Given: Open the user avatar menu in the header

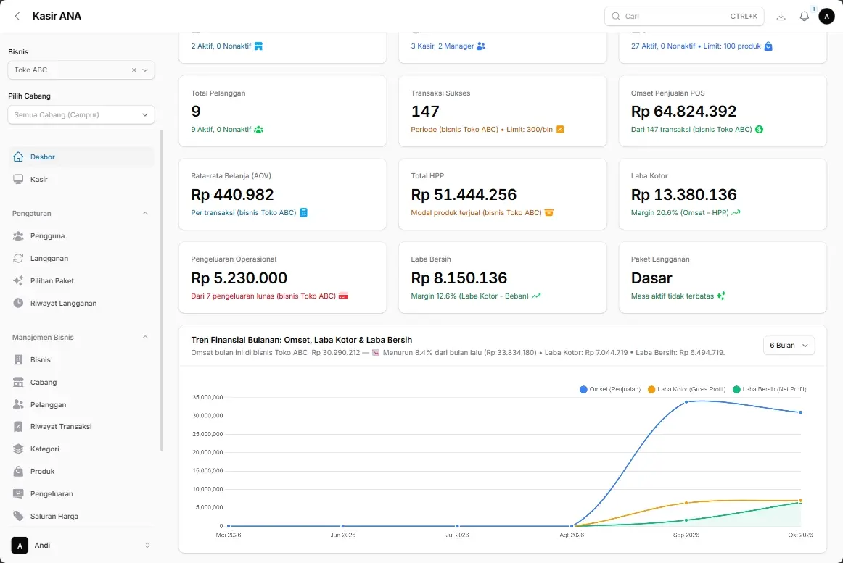Looking at the screenshot, I should pos(826,16).
